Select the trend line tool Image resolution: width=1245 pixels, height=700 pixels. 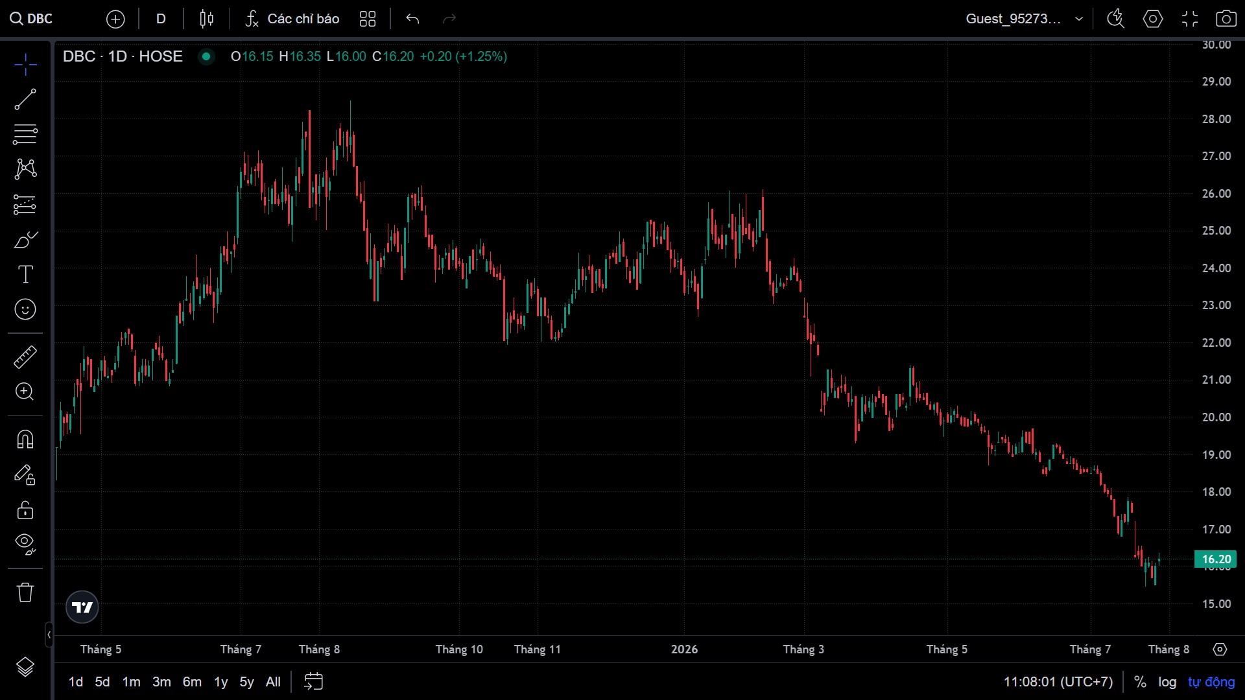pyautogui.click(x=25, y=99)
